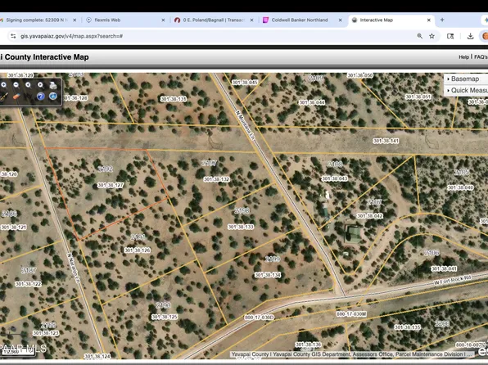This screenshot has height=365, width=488.
Task: Click parcel label 301-38-051
Action: coord(418,97)
